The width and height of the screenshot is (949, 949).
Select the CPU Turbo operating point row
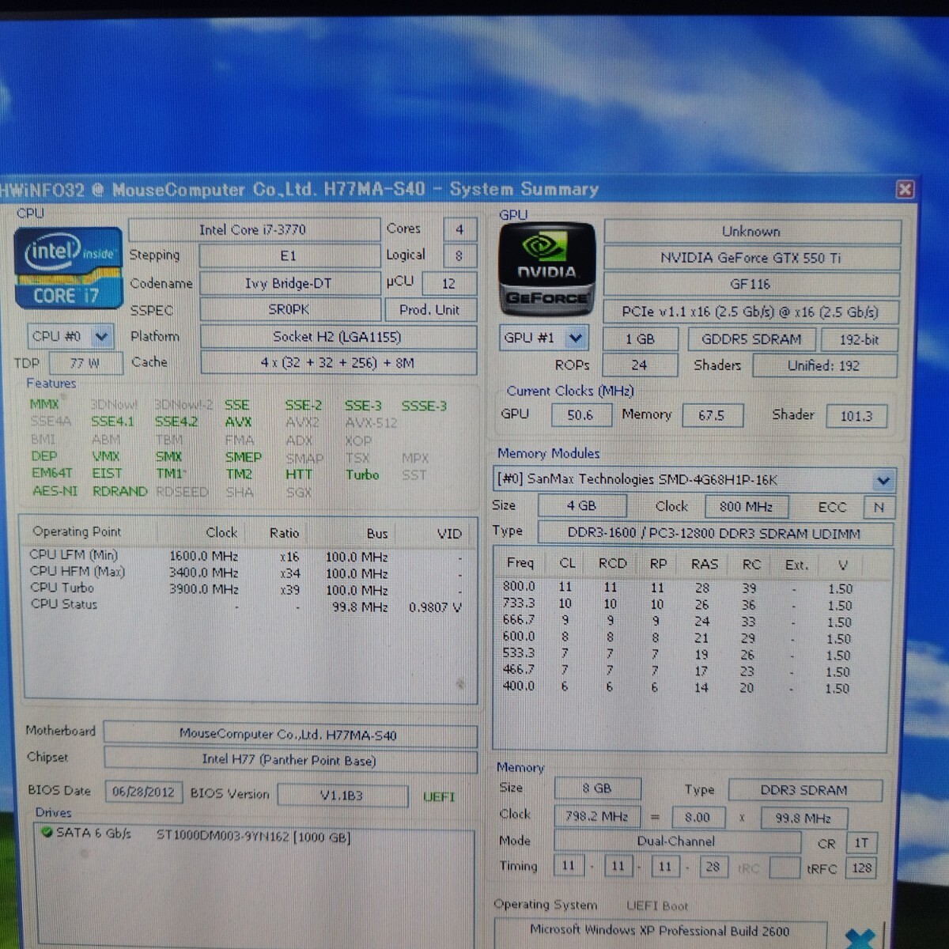[x=62, y=588]
